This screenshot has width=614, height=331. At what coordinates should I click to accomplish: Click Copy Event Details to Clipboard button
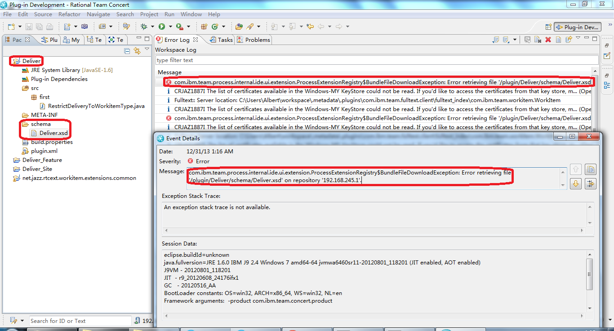tap(590, 169)
